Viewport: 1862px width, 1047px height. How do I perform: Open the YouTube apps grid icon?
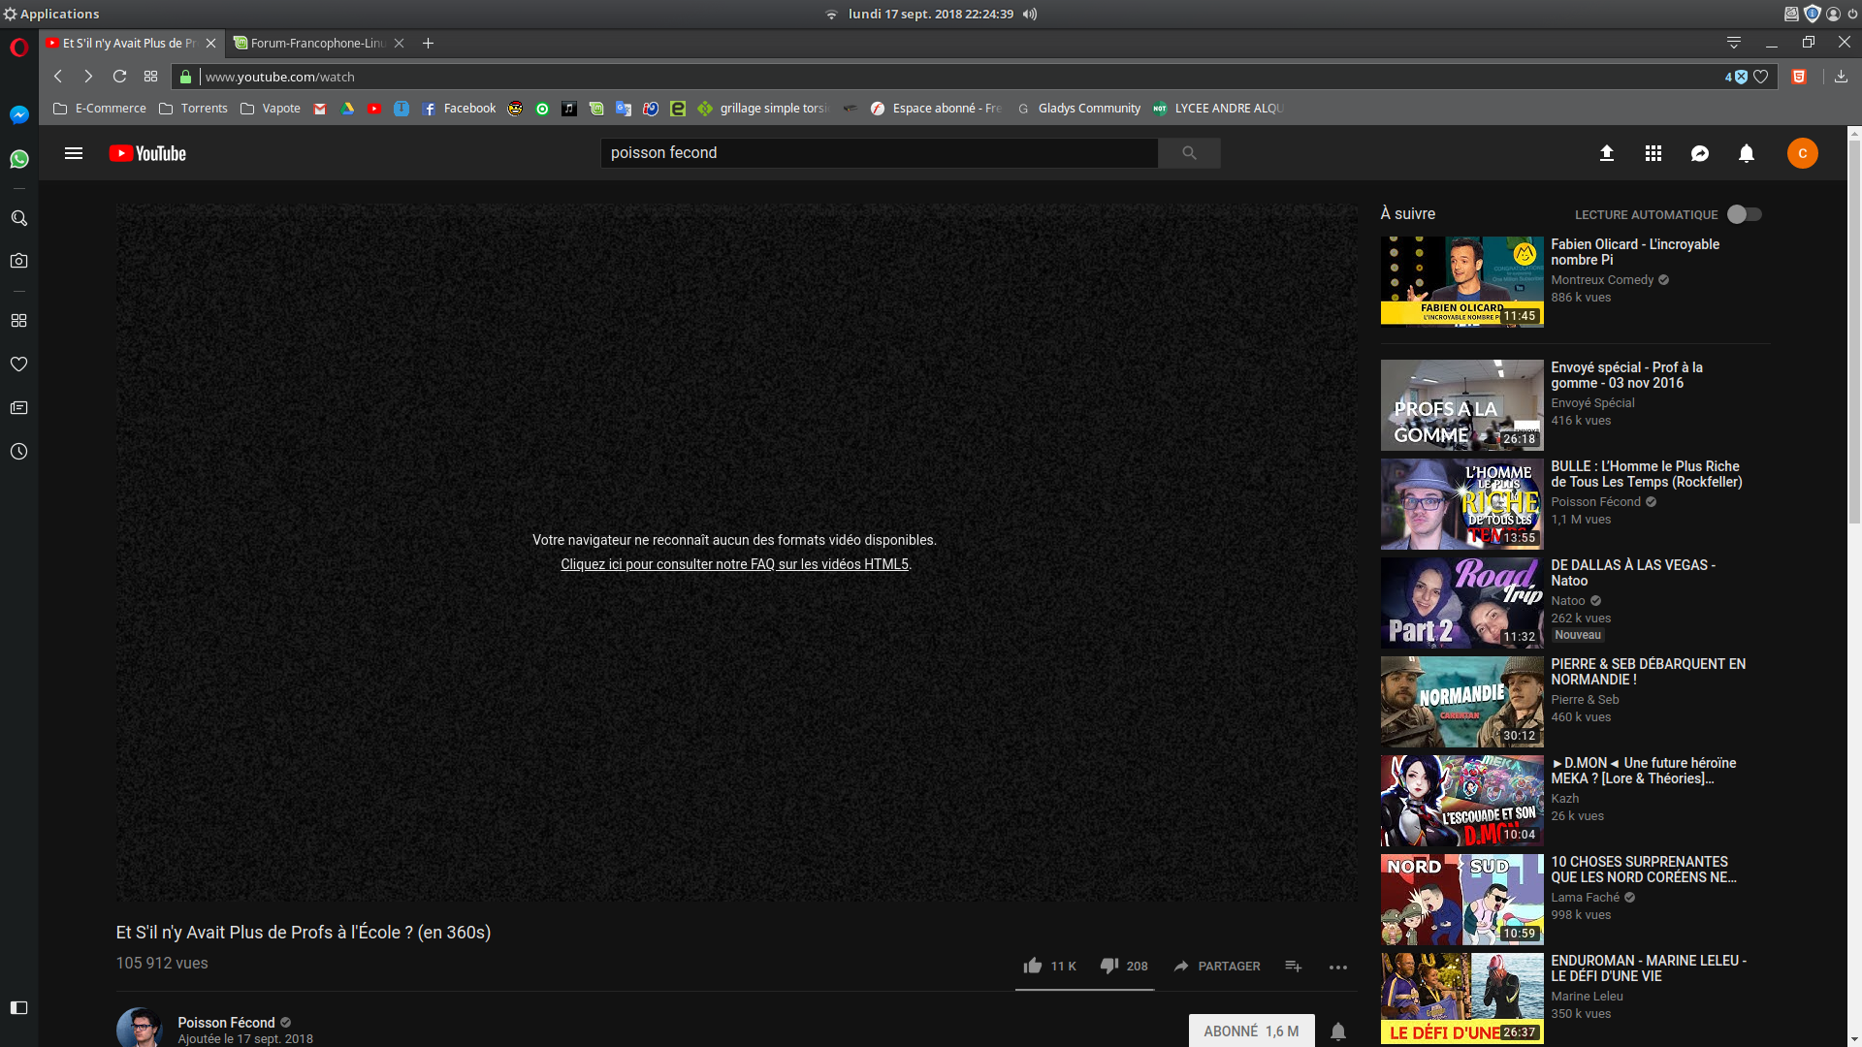point(1653,153)
